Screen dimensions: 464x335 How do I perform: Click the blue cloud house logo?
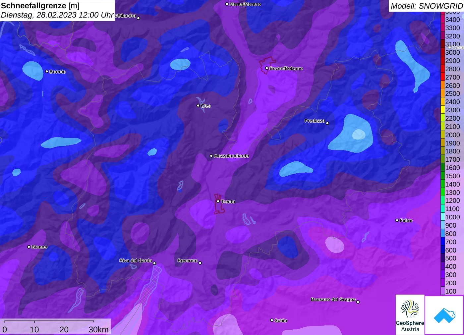coord(444,315)
